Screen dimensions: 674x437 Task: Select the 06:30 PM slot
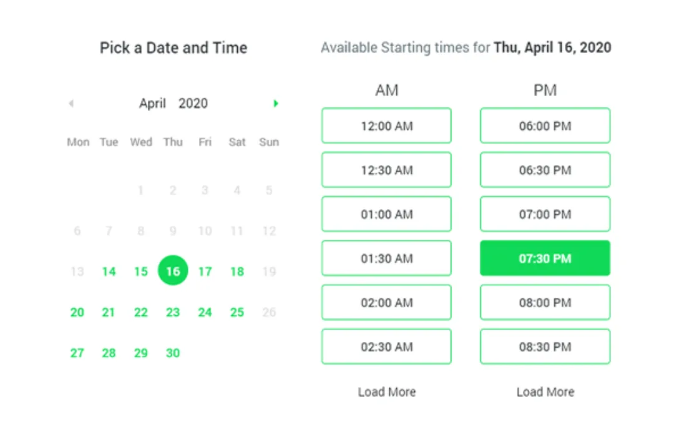[x=545, y=170]
